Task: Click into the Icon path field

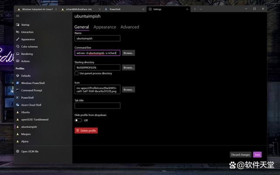Action: tap(97, 89)
